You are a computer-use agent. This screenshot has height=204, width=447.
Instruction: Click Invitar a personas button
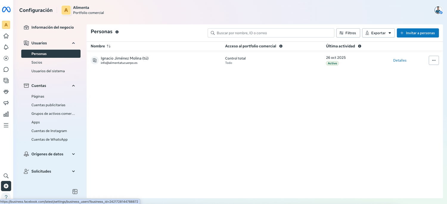coord(418,33)
